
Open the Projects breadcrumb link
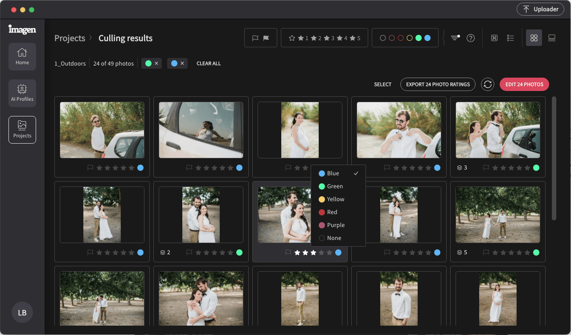70,38
